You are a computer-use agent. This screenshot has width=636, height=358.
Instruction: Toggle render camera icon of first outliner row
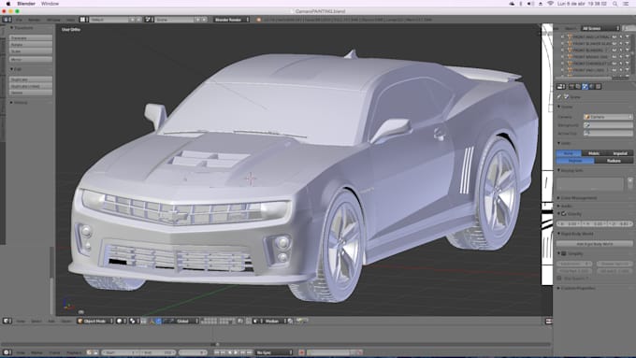(627, 36)
